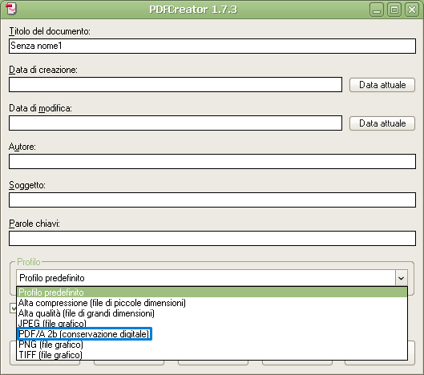The width and height of the screenshot is (424, 375).
Task: Choose Alta qualità (file di grandi dimensioni)
Action: click(x=212, y=313)
